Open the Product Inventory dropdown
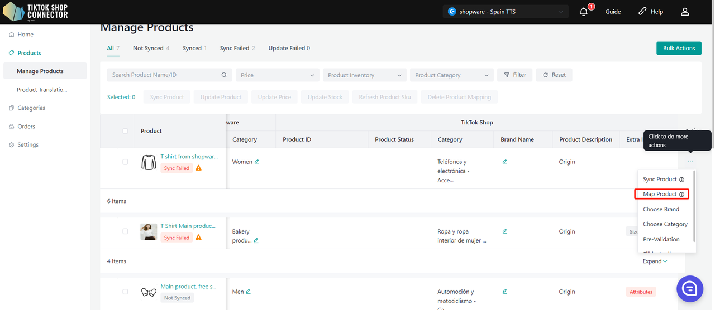The height and width of the screenshot is (310, 715). click(x=364, y=75)
